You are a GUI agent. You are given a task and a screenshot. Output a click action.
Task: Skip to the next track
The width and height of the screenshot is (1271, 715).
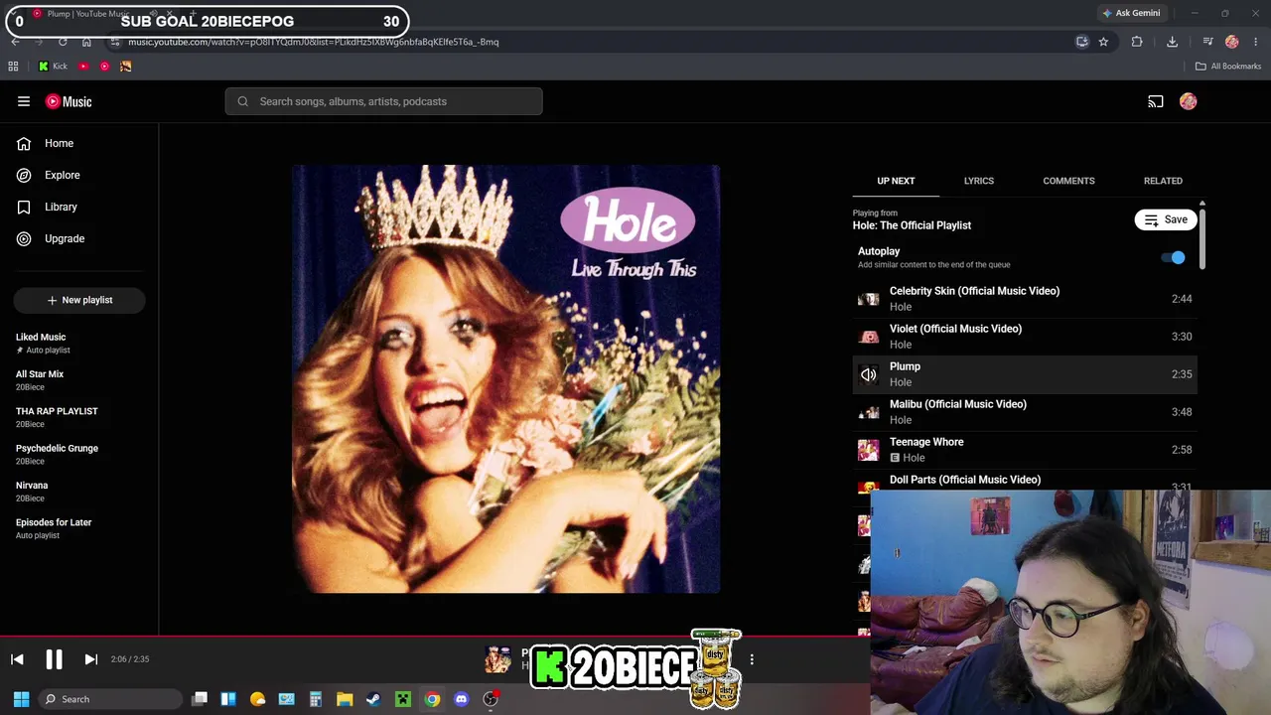[90, 659]
